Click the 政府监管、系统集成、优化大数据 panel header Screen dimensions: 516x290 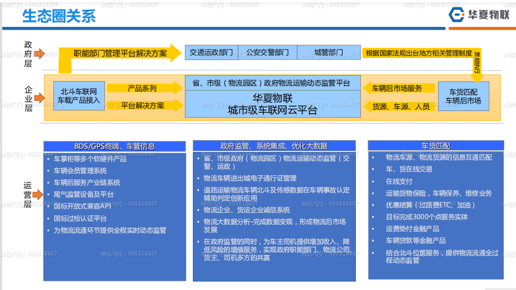274,146
